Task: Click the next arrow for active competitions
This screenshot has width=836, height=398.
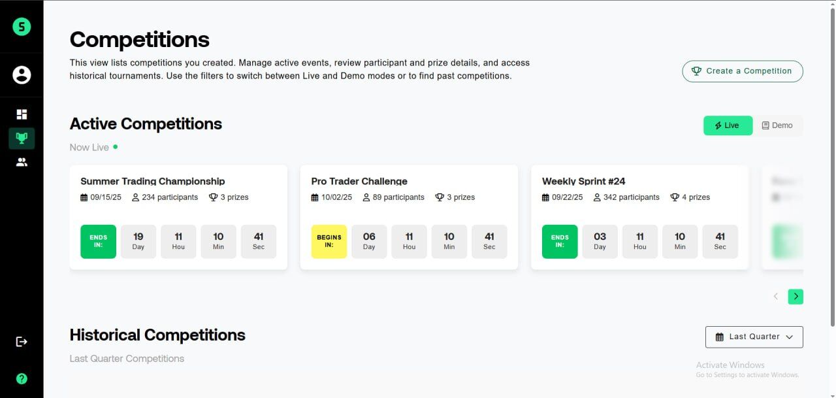Action: tap(795, 297)
